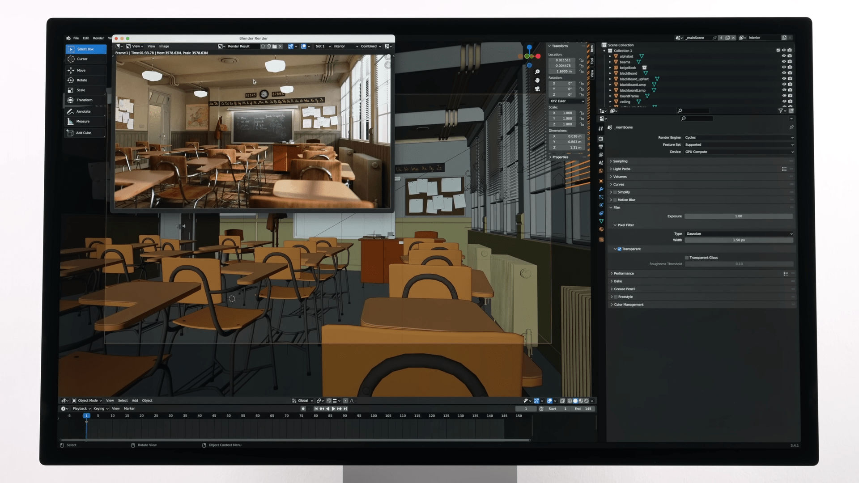Select the Cursor tool
859x483 pixels.
(x=82, y=59)
